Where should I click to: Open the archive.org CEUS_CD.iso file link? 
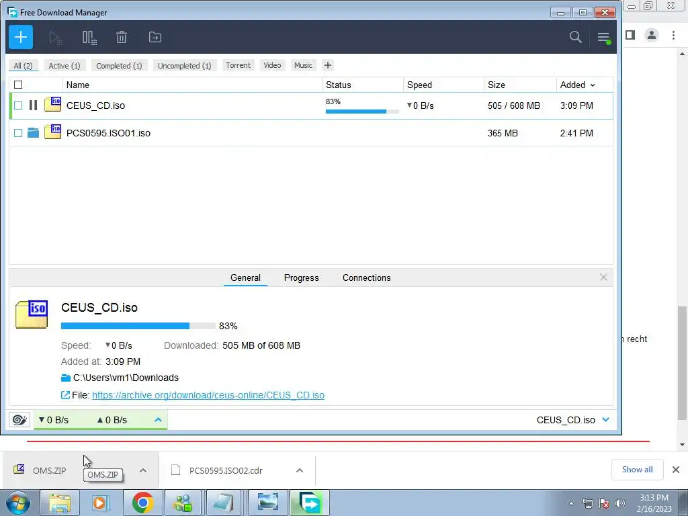208,395
